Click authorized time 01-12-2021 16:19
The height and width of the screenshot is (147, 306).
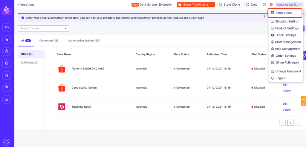[219, 107]
